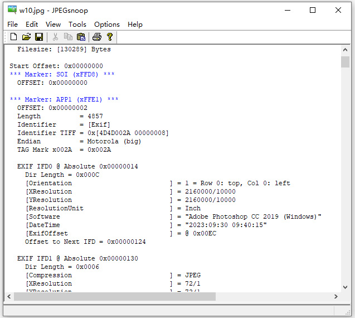Image resolution: width=355 pixels, height=318 pixels.
Task: Open the Tools menu
Action: point(77,24)
